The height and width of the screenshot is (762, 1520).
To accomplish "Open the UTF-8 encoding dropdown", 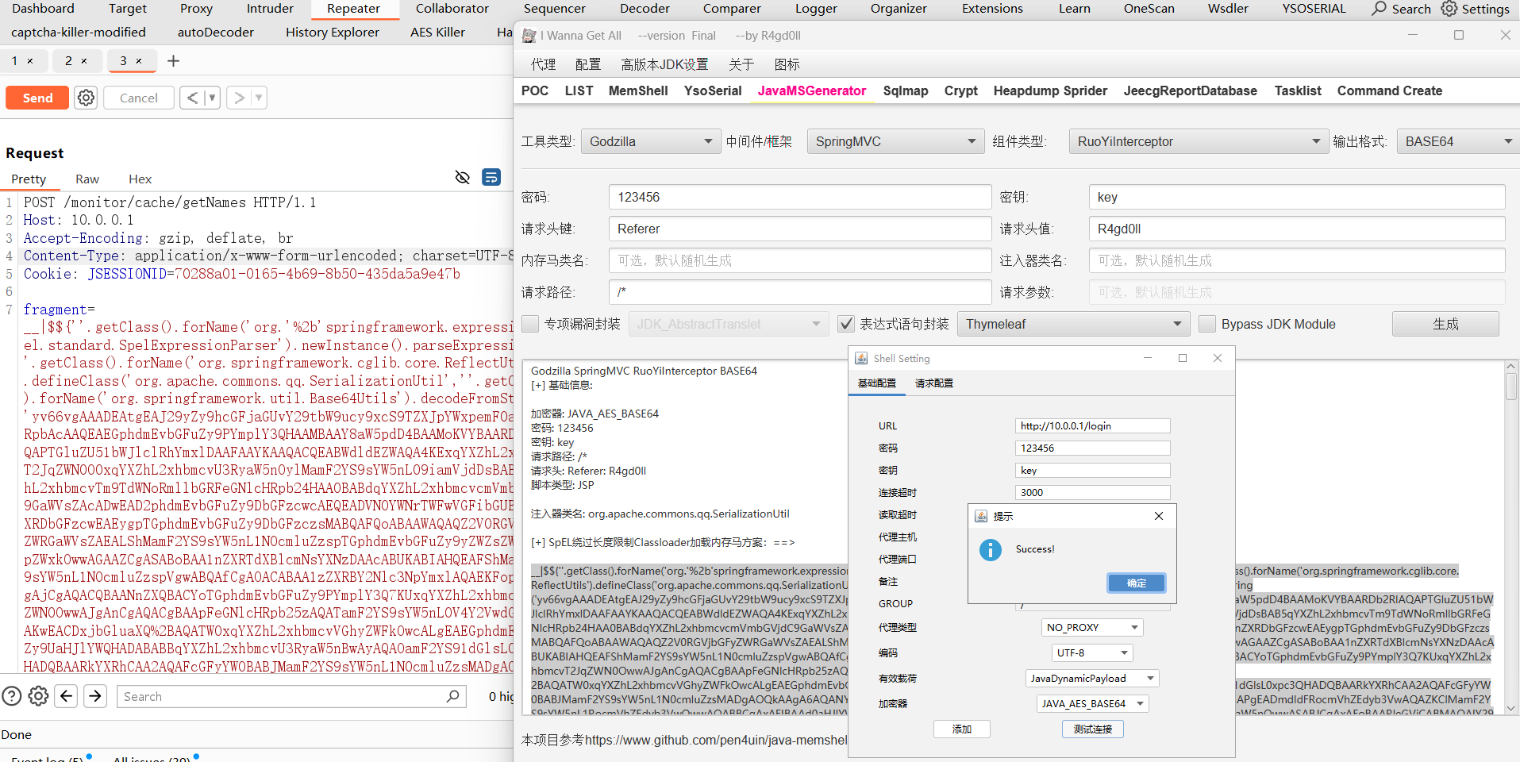I will [x=1092, y=653].
